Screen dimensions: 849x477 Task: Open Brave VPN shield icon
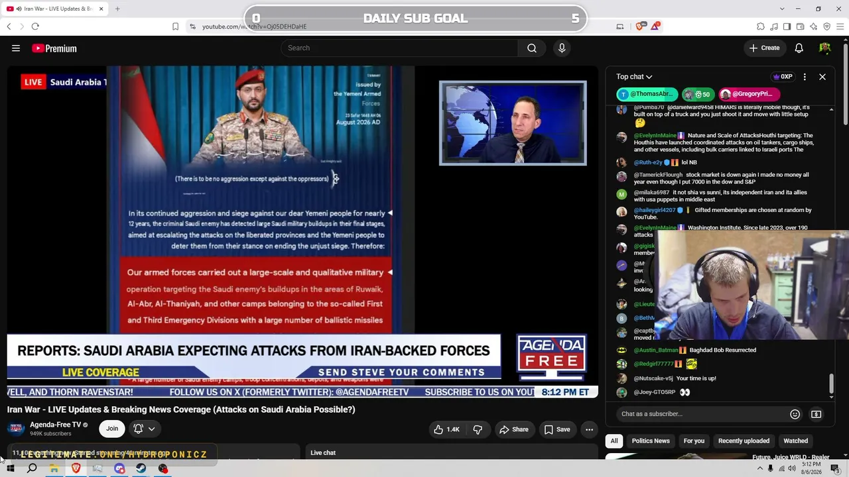tap(826, 26)
